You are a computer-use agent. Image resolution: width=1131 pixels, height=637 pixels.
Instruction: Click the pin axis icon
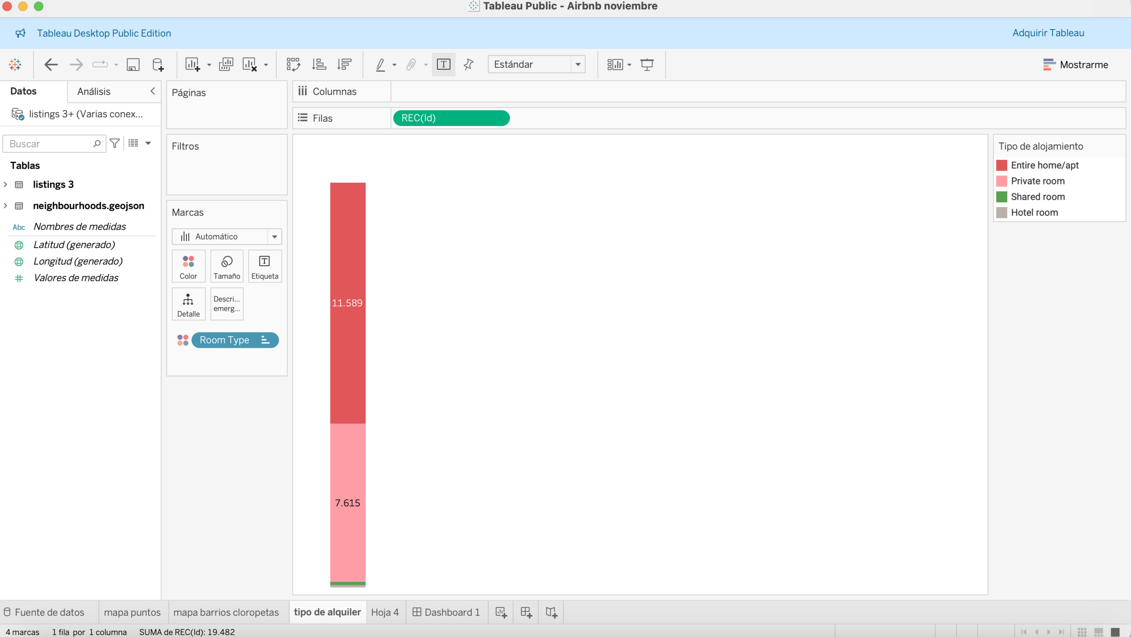point(468,64)
